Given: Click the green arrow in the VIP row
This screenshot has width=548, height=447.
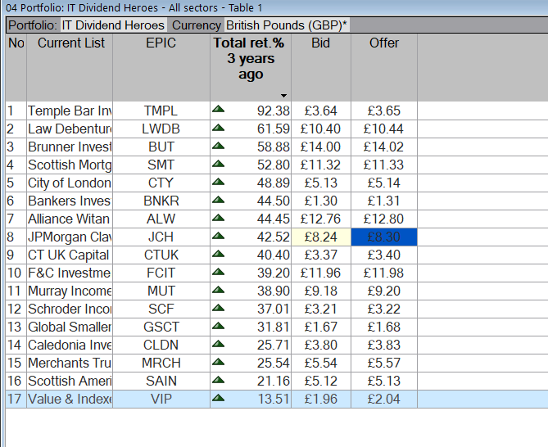Looking at the screenshot, I should 218,398.
